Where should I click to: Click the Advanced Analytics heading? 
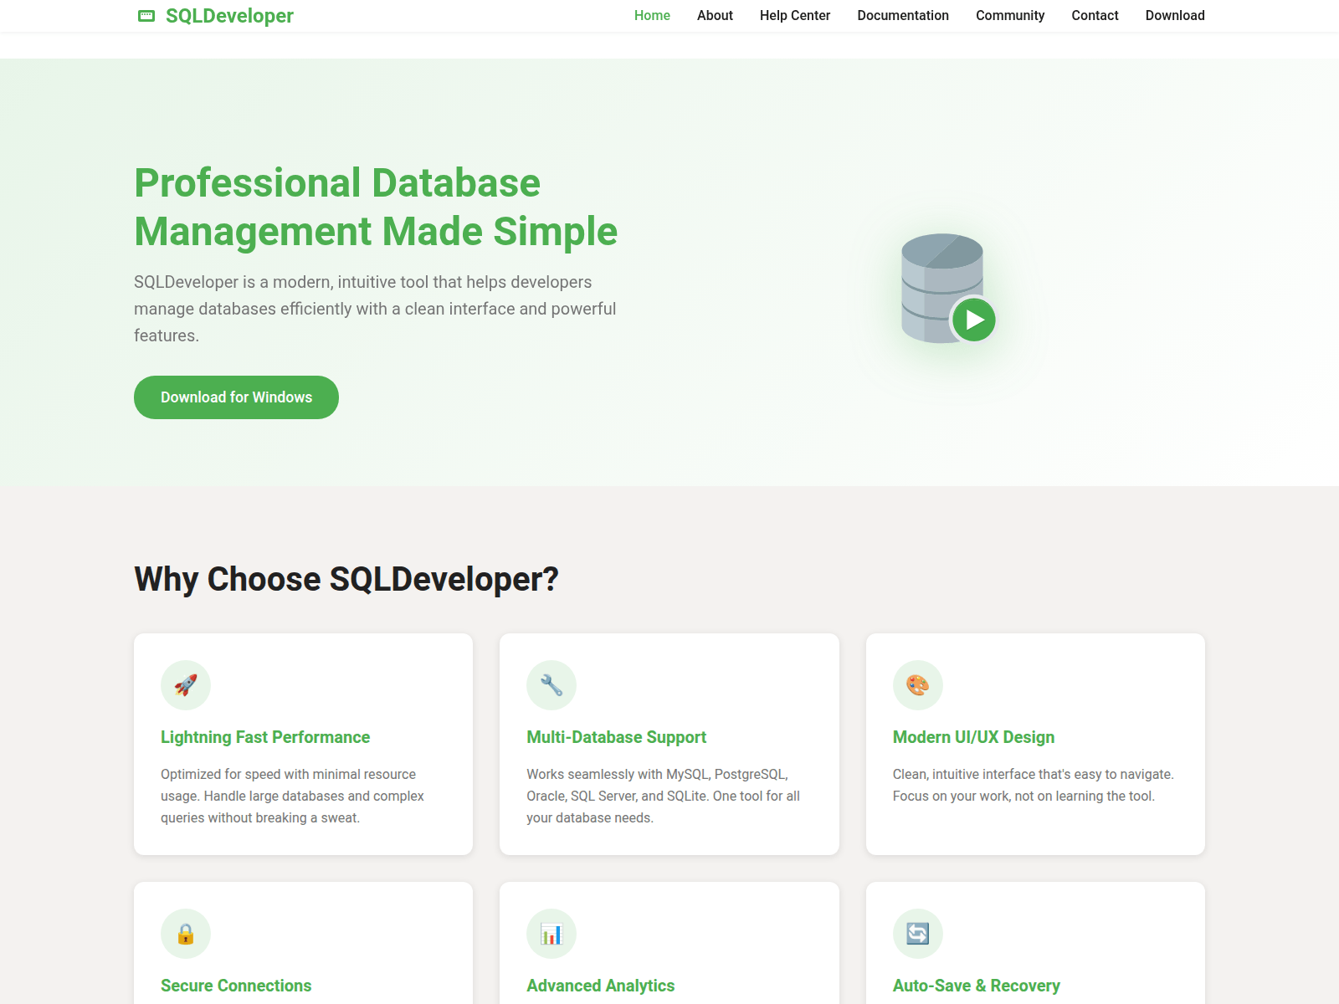600,986
